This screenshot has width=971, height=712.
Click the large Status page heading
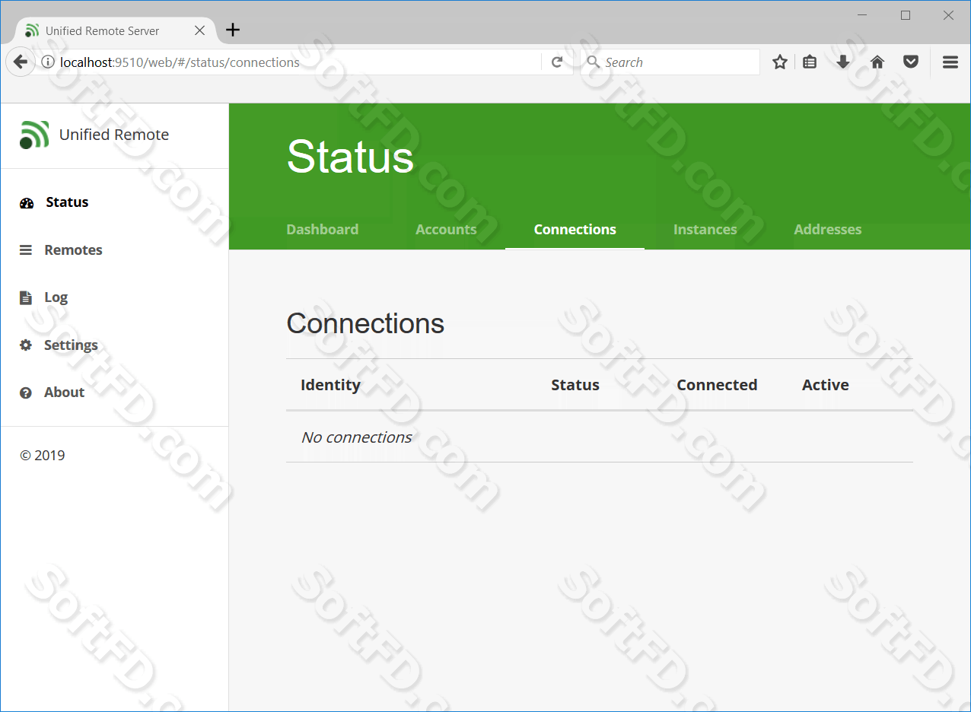tap(350, 157)
